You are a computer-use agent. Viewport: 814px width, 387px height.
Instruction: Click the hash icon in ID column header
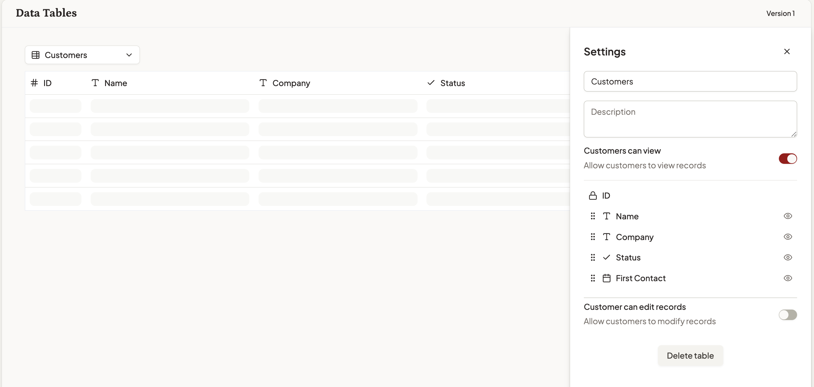[34, 83]
